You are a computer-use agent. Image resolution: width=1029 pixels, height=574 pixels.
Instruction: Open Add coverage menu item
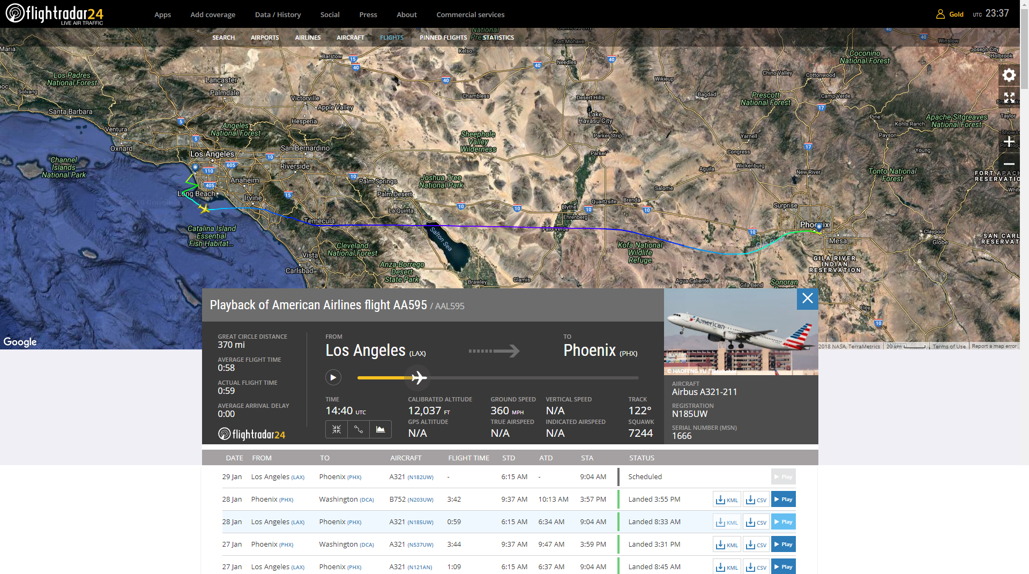click(x=213, y=14)
